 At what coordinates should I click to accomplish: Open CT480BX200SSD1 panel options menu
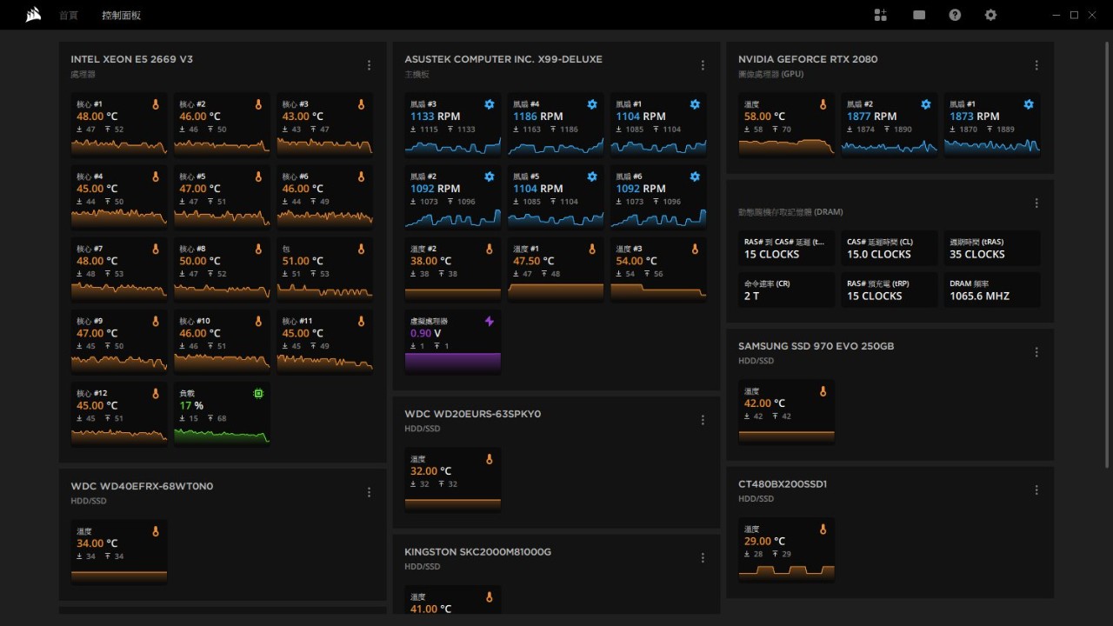[1036, 490]
